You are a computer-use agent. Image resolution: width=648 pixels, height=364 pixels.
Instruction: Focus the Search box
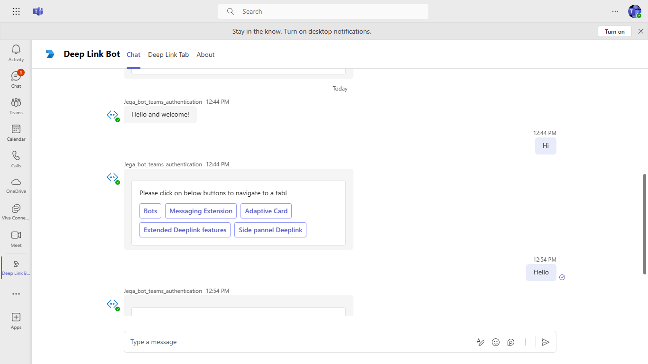tap(323, 11)
